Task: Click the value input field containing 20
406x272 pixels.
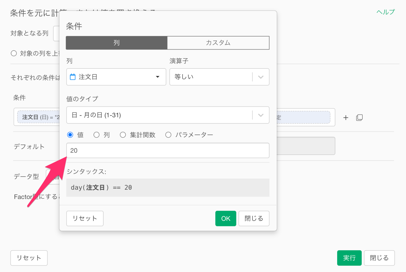Action: point(168,150)
